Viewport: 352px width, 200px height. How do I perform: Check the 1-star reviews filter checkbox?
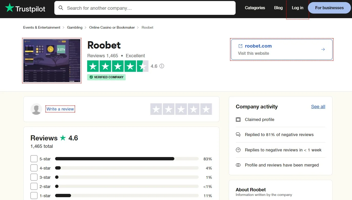pyautogui.click(x=34, y=195)
